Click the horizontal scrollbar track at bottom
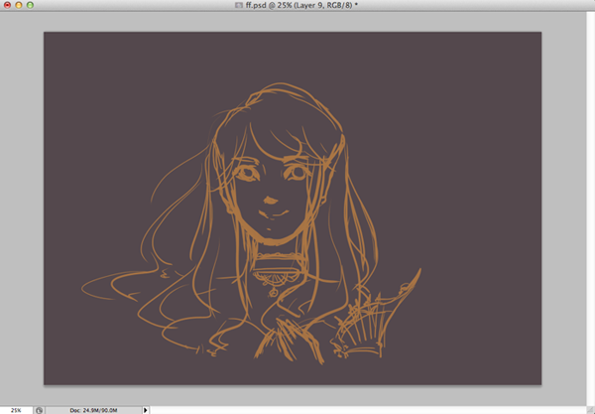The image size is (595, 414). pos(368,410)
